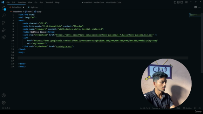Click line number 16 in gutter
Image resolution: width=203 pixels, height=114 pixels.
point(12,58)
